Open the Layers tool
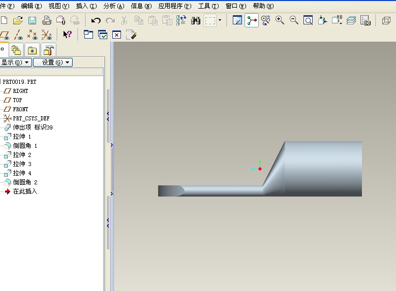 pyautogui.click(x=351, y=20)
